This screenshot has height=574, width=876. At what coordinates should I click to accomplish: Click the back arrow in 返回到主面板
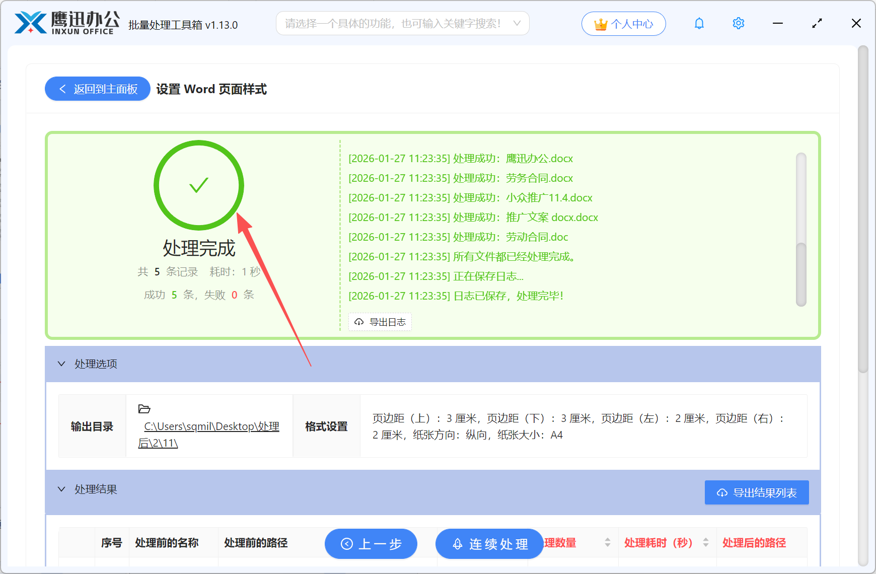coord(62,89)
